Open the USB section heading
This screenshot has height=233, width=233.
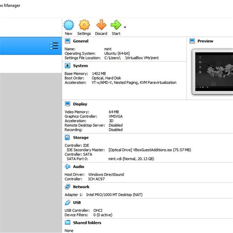pyautogui.click(x=77, y=203)
